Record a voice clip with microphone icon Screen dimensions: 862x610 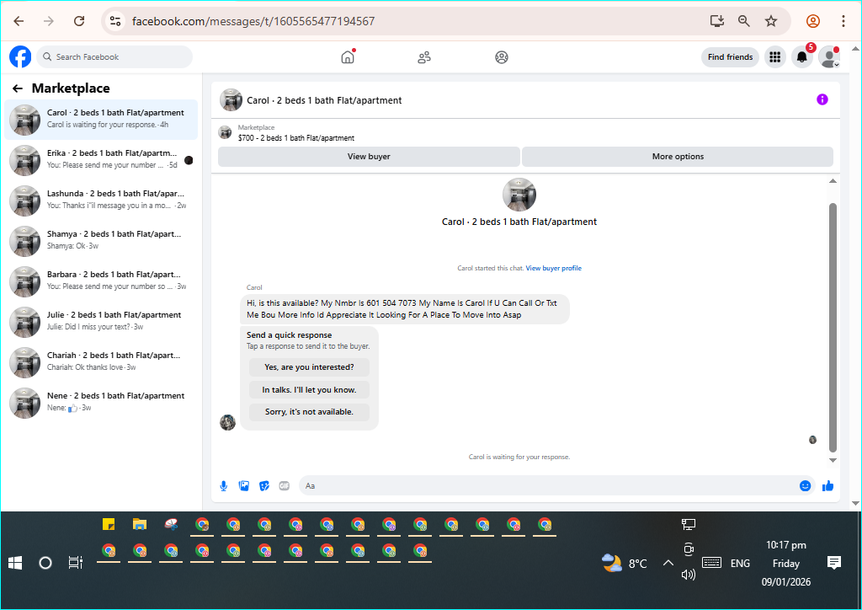coord(224,485)
